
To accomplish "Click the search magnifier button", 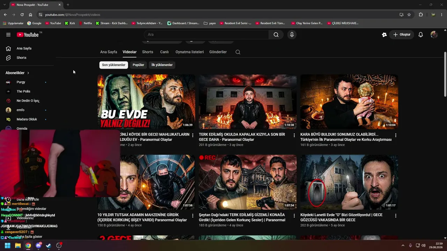I will (x=276, y=35).
